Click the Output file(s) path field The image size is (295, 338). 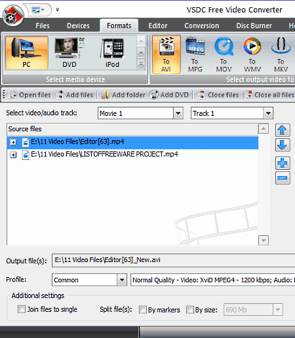click(x=174, y=260)
